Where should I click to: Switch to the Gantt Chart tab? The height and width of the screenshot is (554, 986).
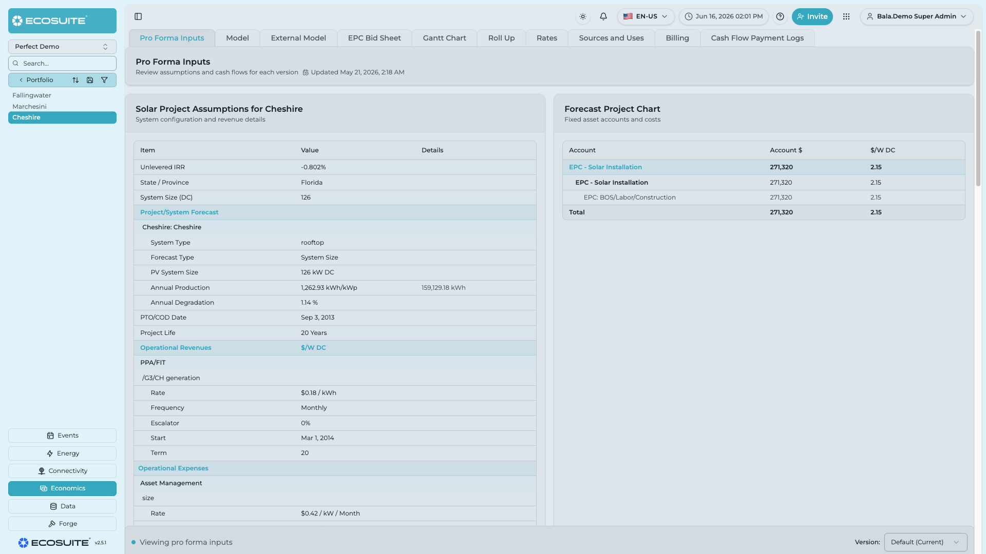point(445,38)
